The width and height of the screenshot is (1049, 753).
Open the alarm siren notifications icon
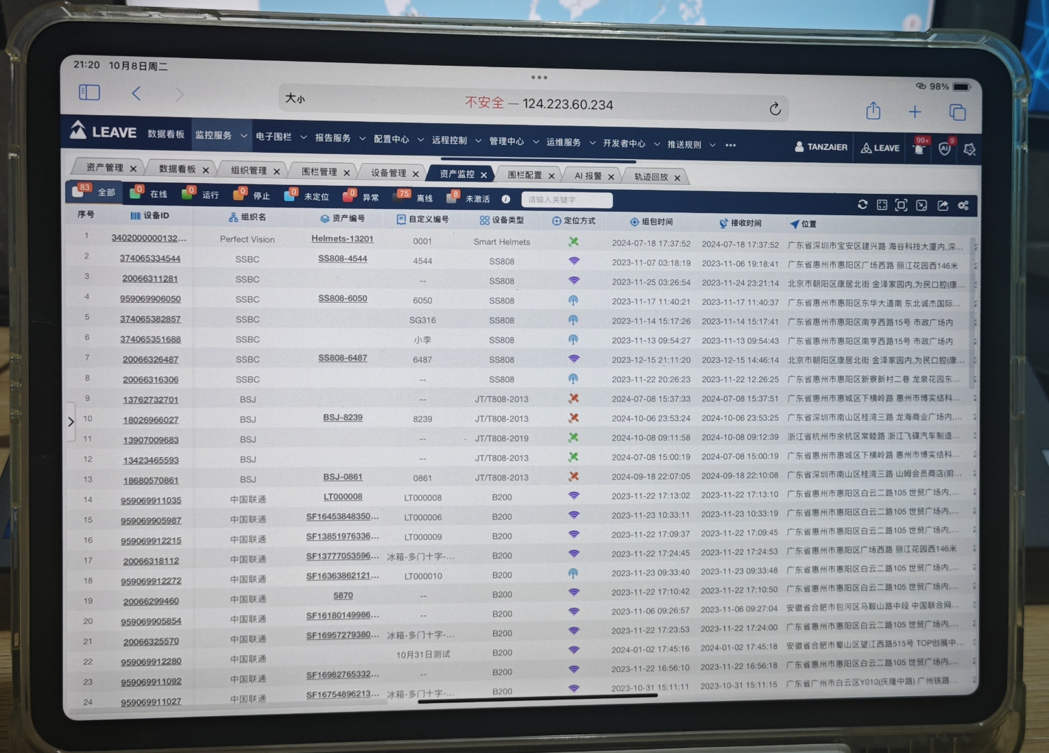point(919,147)
